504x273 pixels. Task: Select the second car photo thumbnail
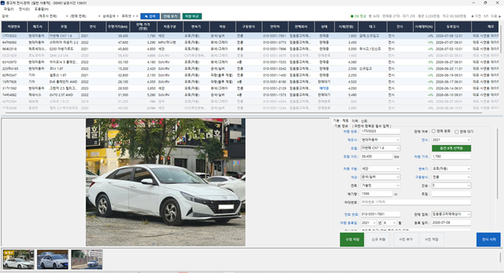(53, 260)
